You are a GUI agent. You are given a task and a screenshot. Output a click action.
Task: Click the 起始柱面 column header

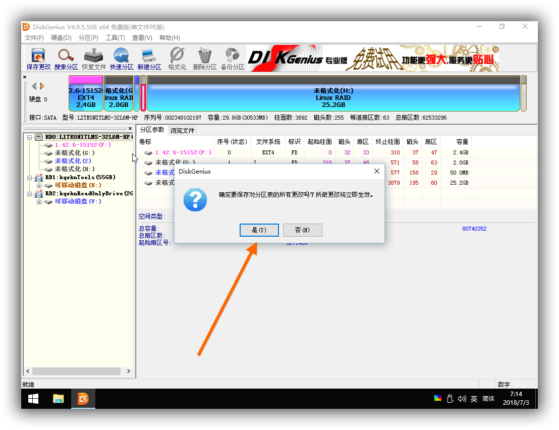[319, 142]
